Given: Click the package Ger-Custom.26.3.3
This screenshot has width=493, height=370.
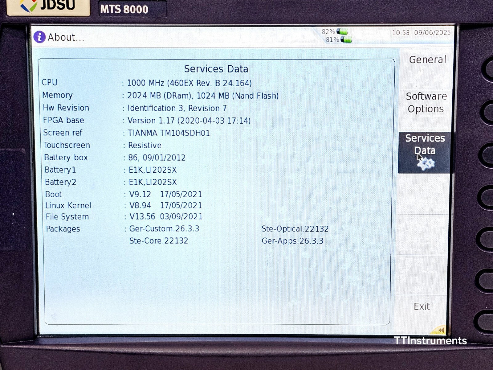Looking at the screenshot, I should tap(164, 228).
